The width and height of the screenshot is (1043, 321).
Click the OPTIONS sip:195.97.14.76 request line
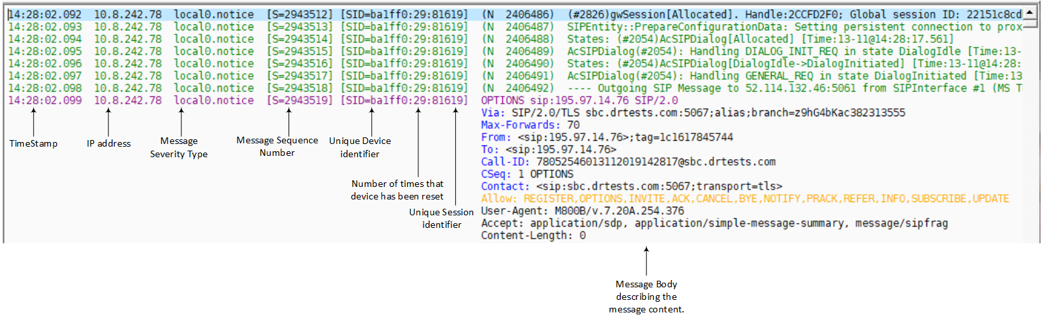[579, 100]
